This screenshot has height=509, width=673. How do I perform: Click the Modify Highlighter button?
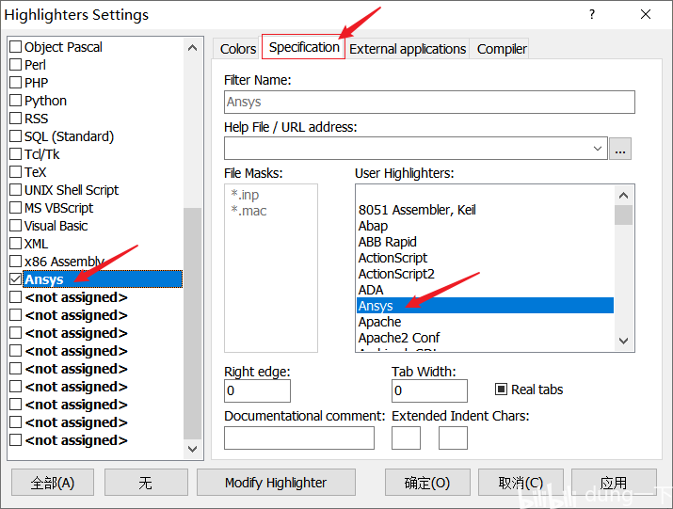pos(276,483)
